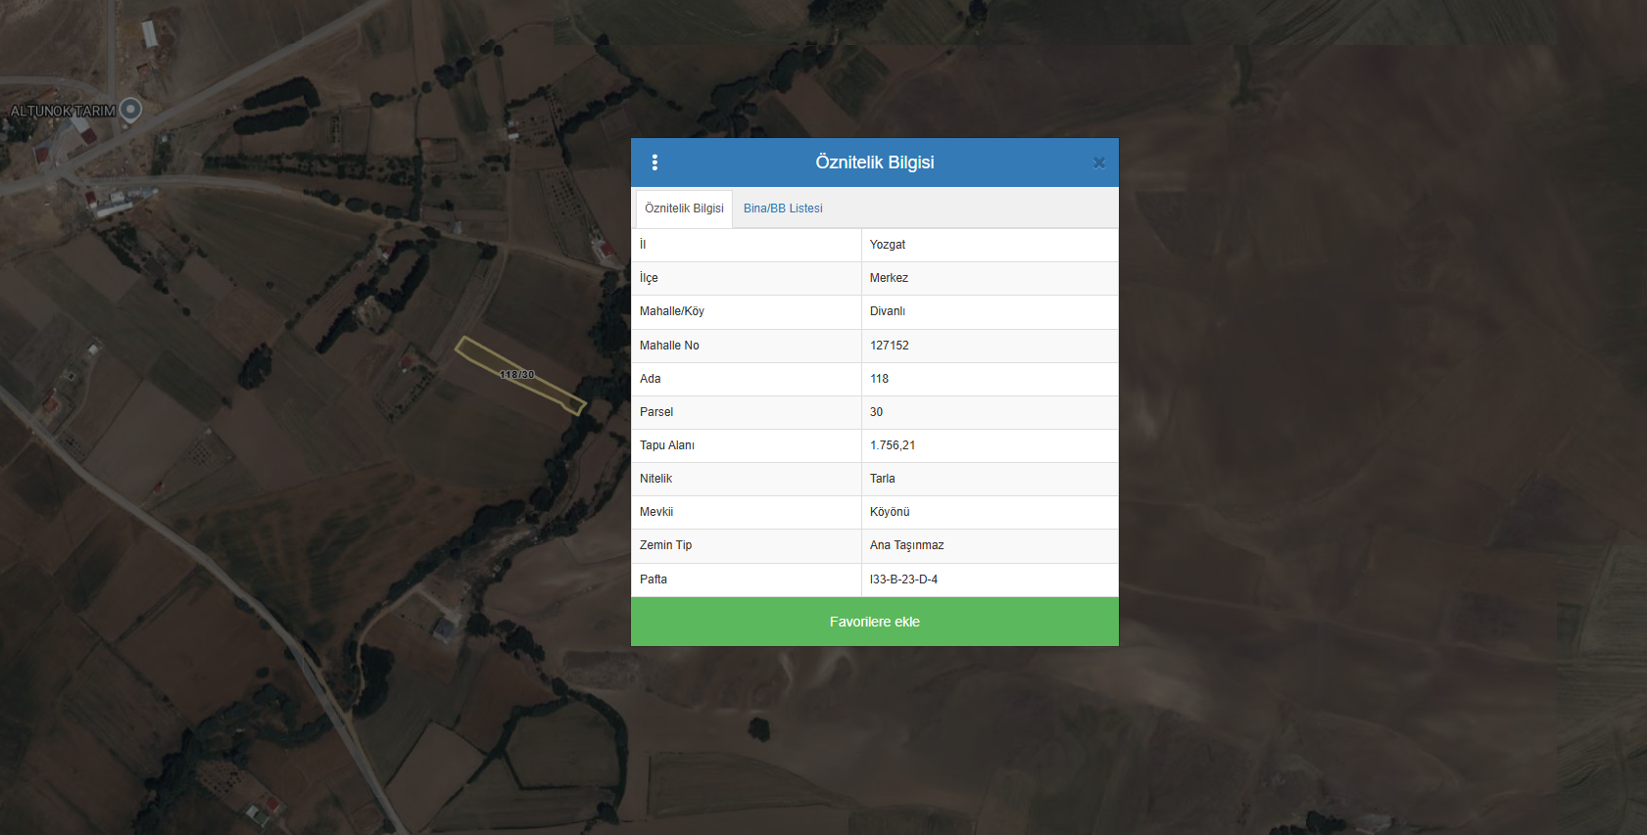1647x835 pixels.
Task: Click the Öznitelik Bilgisi dialog title bar
Action: 874,162
